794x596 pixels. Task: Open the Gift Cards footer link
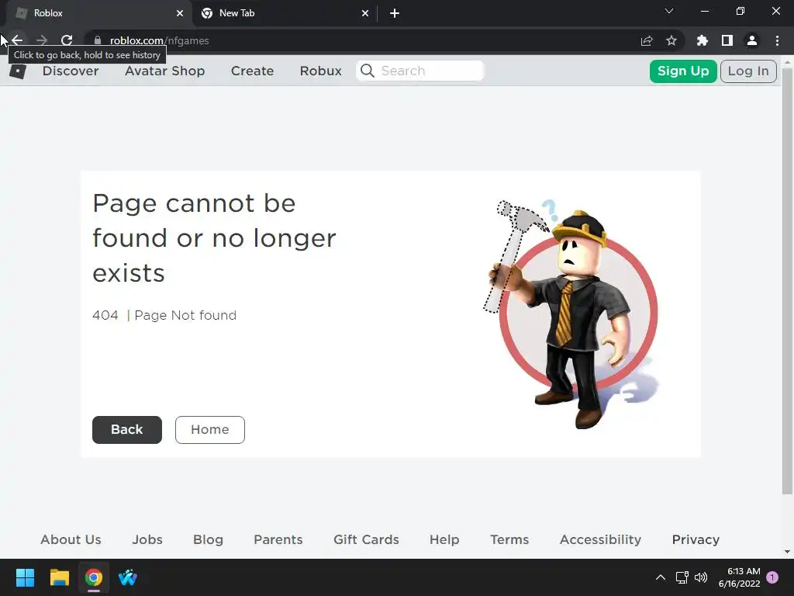click(x=366, y=540)
